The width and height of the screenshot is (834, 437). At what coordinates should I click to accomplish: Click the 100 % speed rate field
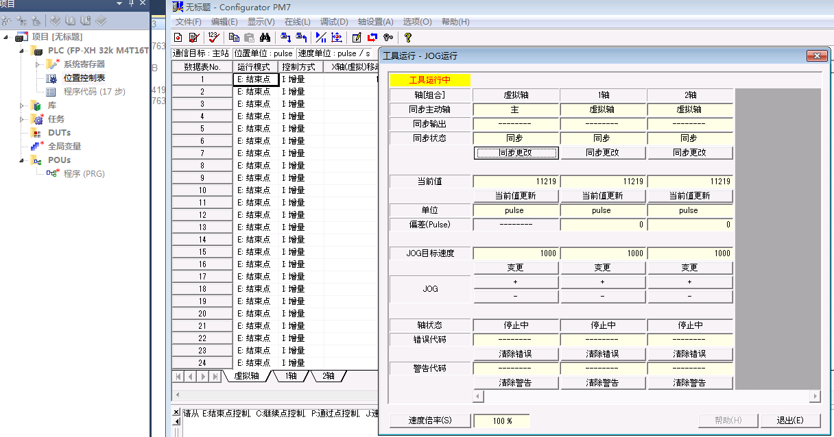coord(502,421)
